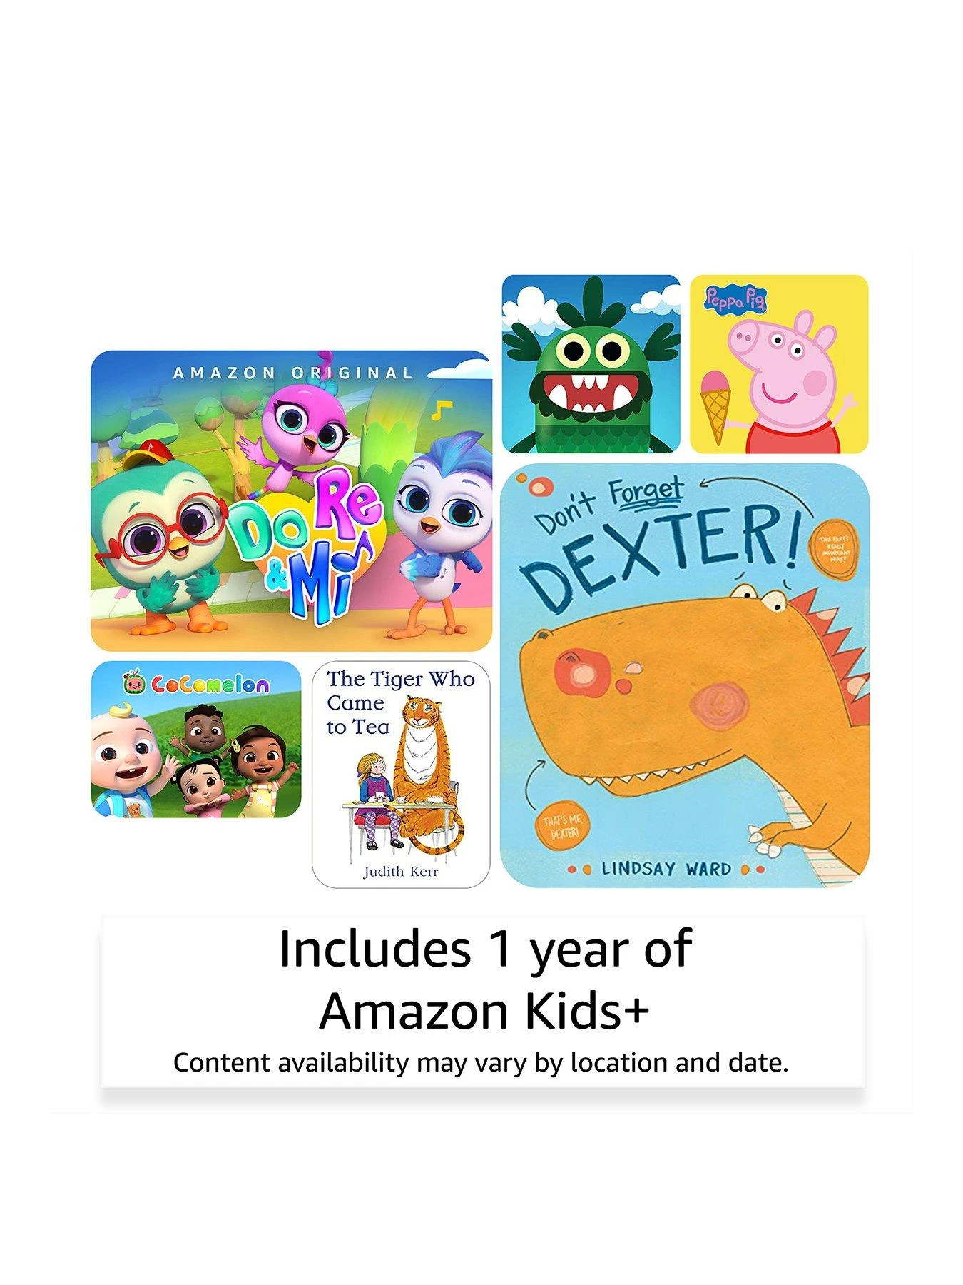Image resolution: width=963 pixels, height=1285 pixels.
Task: Click the Amazon Original label
Action: point(293,373)
